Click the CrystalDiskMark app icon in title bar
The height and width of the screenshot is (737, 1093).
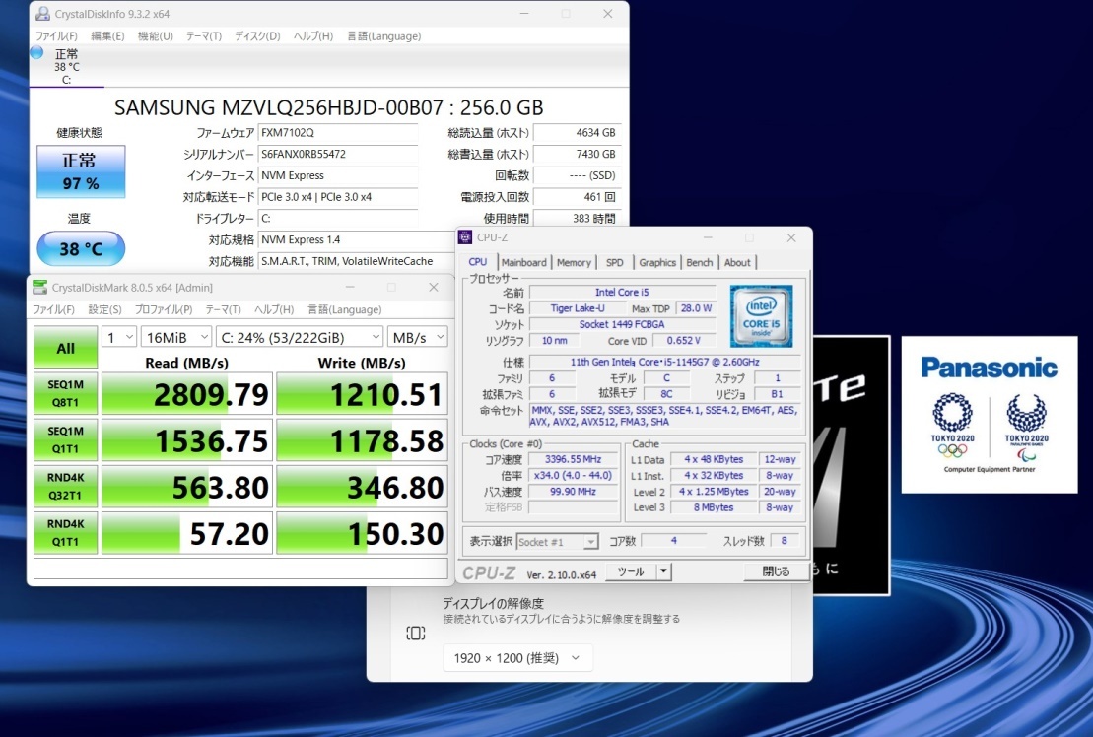(40, 287)
